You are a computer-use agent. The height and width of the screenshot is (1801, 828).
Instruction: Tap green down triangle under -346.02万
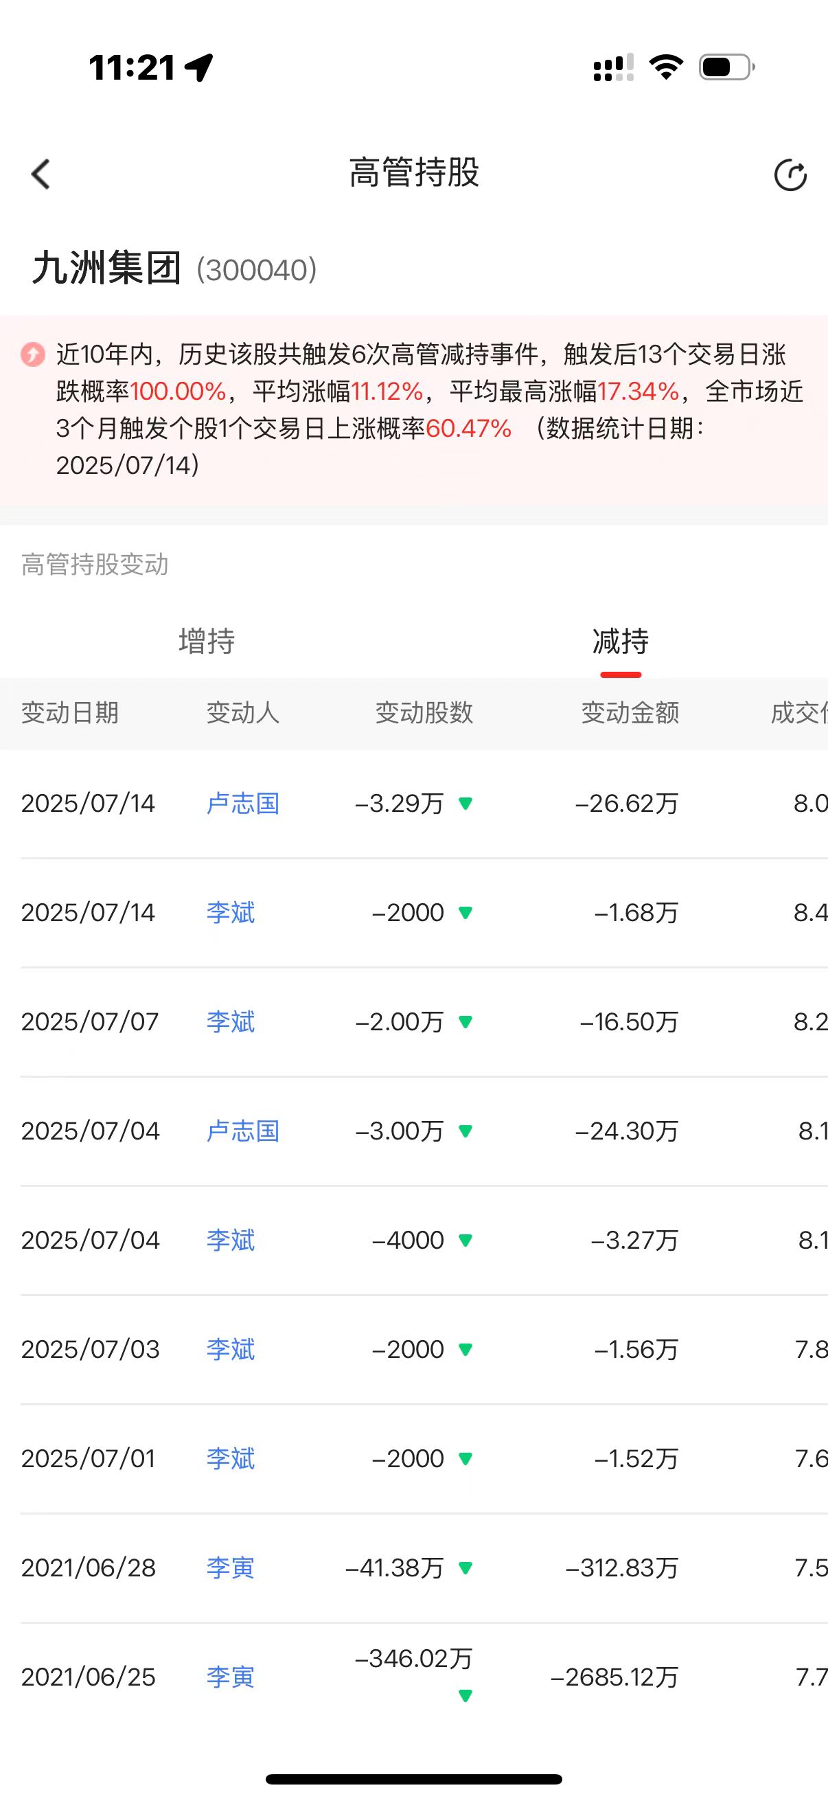465,1695
